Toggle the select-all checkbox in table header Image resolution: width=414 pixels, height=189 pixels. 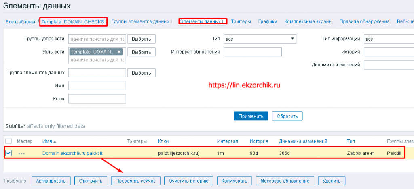click(9, 141)
